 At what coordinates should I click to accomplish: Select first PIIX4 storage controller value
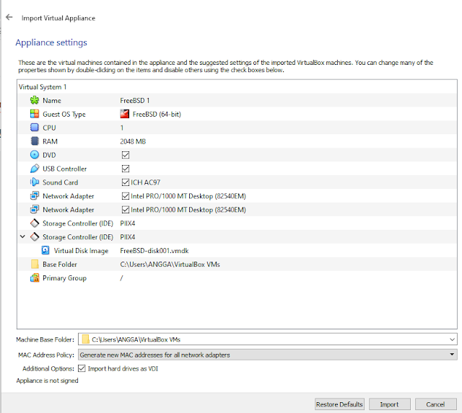(128, 223)
